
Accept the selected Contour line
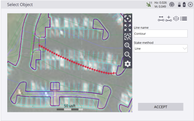(x=161, y=107)
